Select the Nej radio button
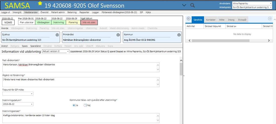This screenshot has height=124, width=276. point(85,105)
